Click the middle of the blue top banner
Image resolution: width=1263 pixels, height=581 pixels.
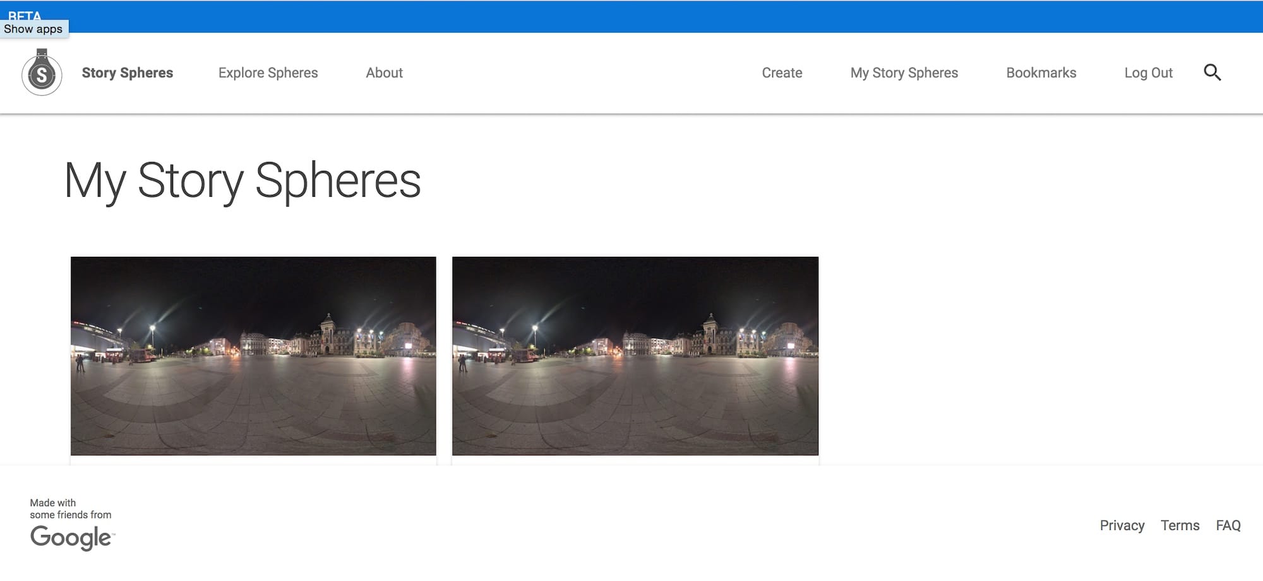(x=631, y=16)
